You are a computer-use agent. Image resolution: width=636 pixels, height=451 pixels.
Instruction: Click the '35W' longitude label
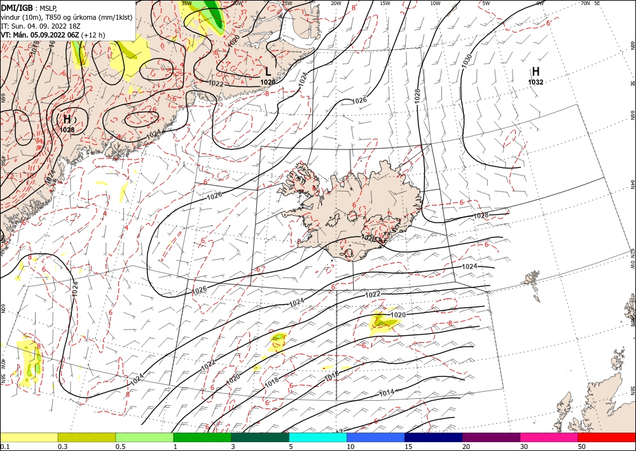(x=186, y=3)
